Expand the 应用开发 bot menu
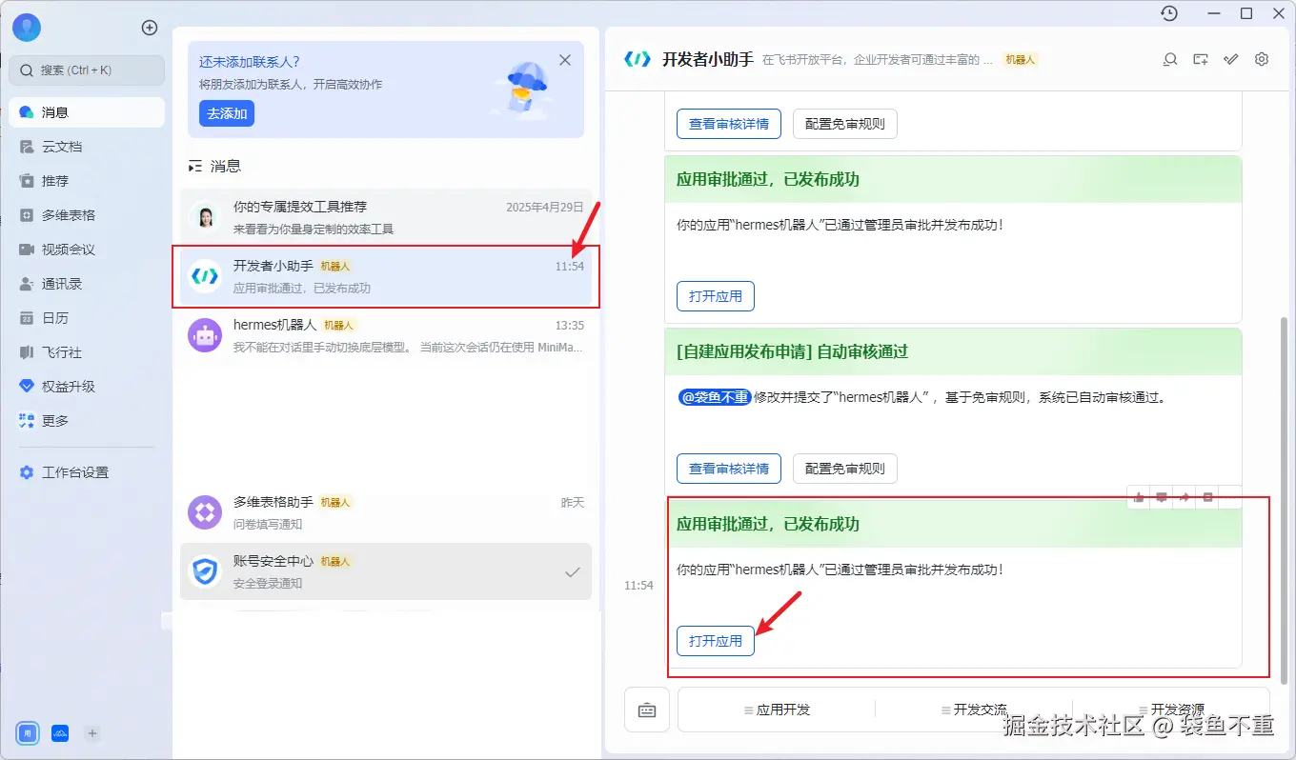 pyautogui.click(x=777, y=710)
